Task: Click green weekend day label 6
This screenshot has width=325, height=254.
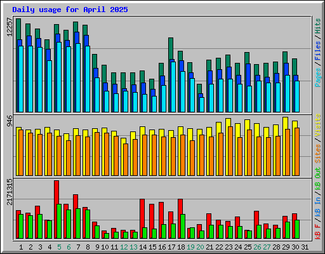Action: (69, 247)
